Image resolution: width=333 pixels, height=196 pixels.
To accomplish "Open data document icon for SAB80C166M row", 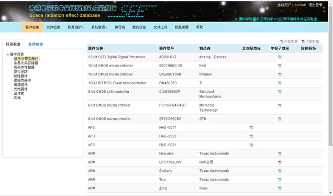I will (280, 74).
